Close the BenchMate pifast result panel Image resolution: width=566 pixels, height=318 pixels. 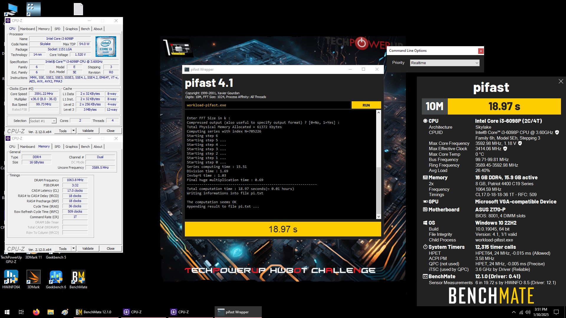[561, 81]
